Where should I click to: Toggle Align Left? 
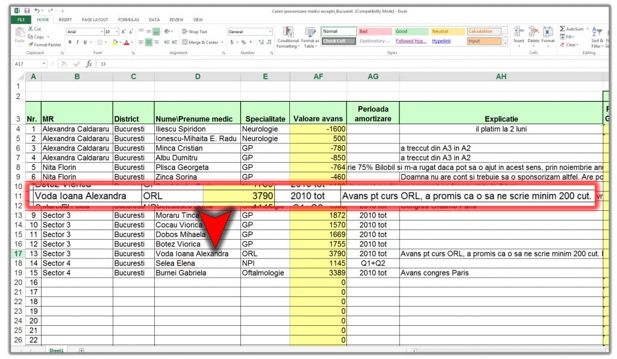[141, 42]
